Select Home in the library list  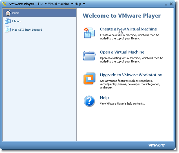coord(39,13)
